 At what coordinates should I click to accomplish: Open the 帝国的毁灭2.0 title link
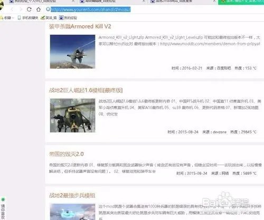[x=67, y=154]
